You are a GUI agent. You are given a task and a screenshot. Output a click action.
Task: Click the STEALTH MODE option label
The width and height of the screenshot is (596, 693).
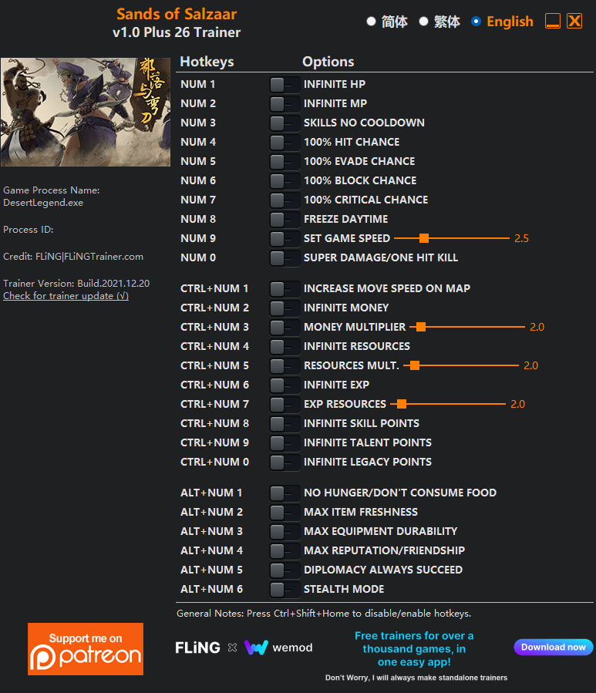point(344,589)
